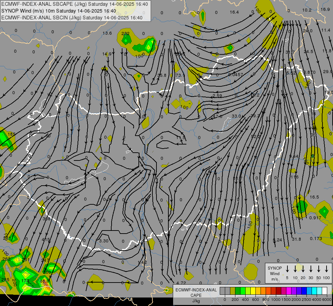Pick the pure yellow swatch in CAPE legend
Image resolution: width=333 pixels, height=306 pixels.
pyautogui.click(x=253, y=291)
